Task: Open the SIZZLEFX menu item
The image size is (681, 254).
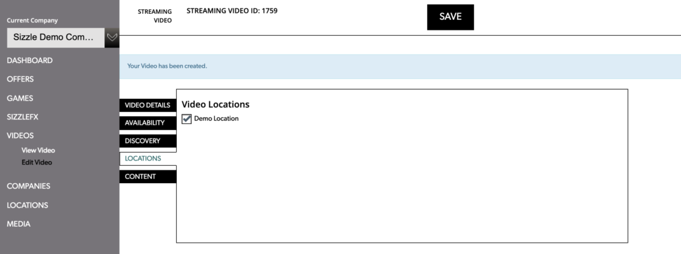Action: point(23,117)
